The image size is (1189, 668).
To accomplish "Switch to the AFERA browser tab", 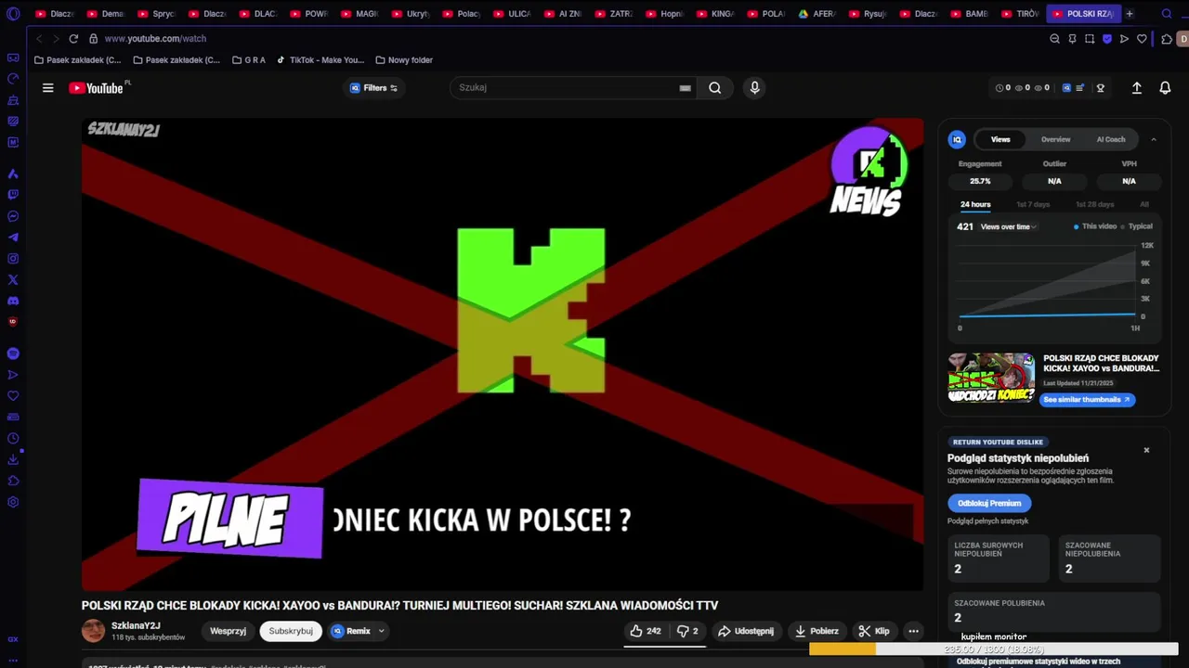I will tap(817, 14).
